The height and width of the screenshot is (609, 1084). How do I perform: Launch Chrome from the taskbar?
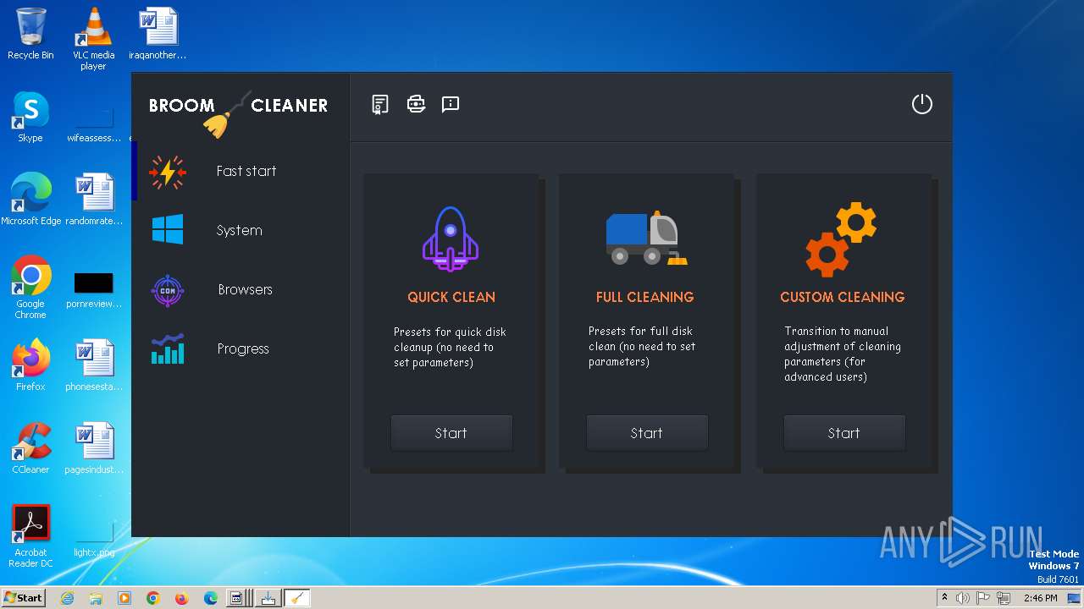[153, 598]
